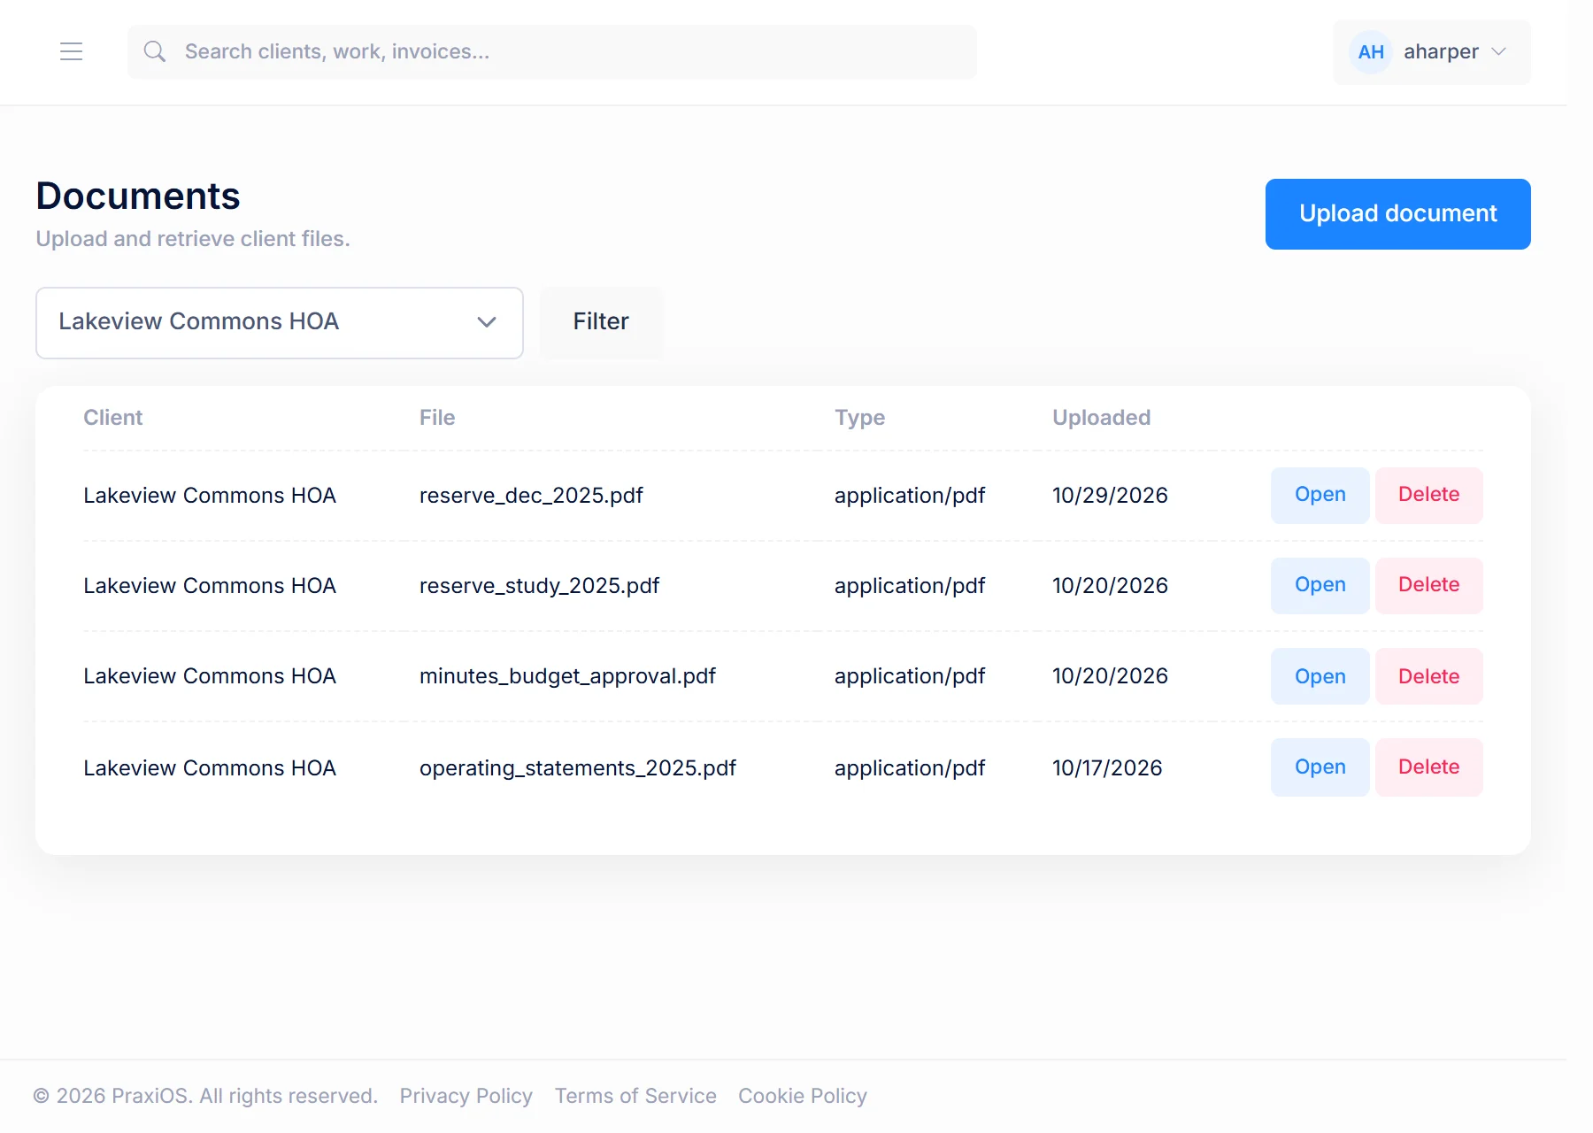Screen dimensions: 1593x1133
Task: Click the Uploaded column header
Action: pos(1101,418)
